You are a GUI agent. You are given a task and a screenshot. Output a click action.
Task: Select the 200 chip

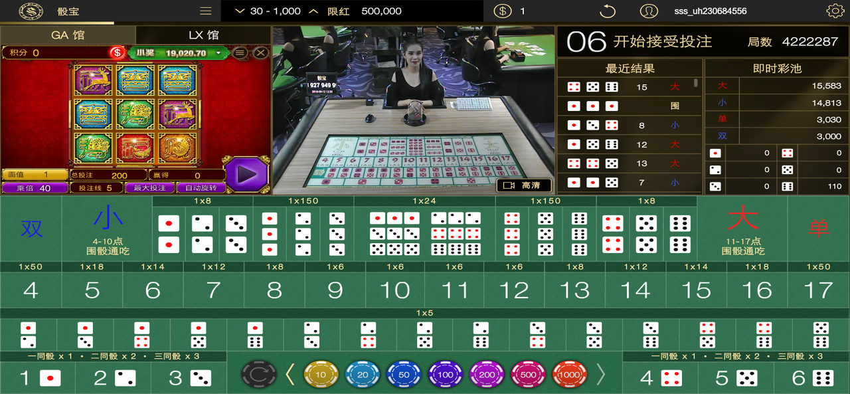pyautogui.click(x=487, y=374)
